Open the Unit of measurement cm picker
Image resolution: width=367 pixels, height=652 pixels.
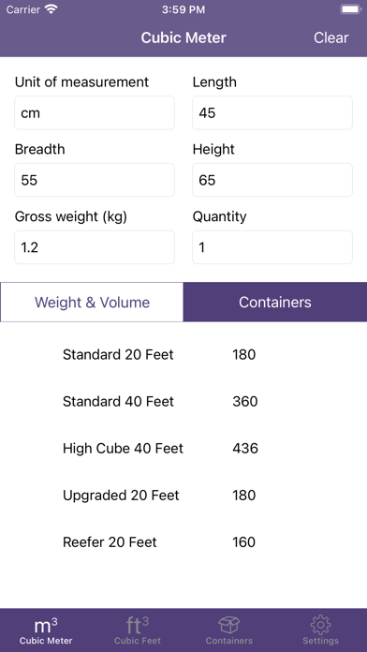click(95, 112)
